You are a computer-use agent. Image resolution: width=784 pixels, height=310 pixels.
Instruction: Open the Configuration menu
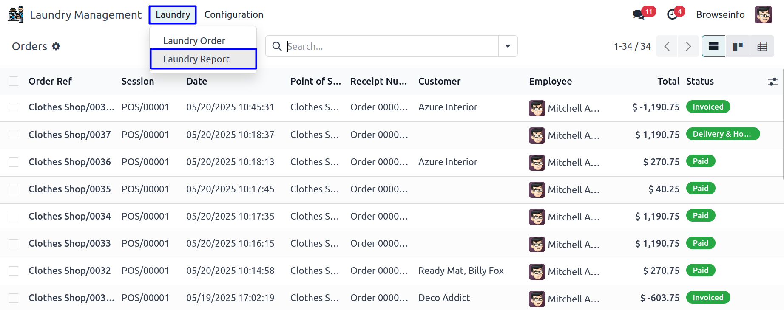(233, 15)
